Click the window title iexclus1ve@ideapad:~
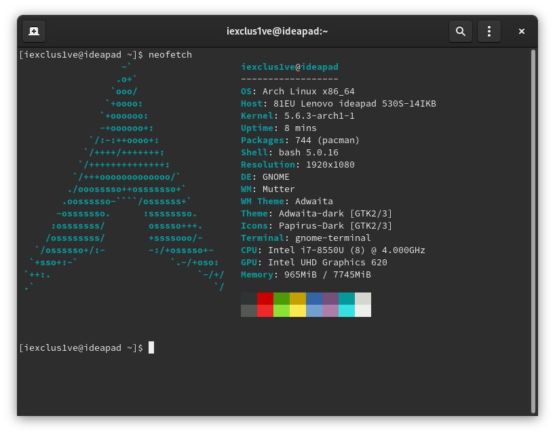The height and width of the screenshot is (435, 555). coord(277,31)
